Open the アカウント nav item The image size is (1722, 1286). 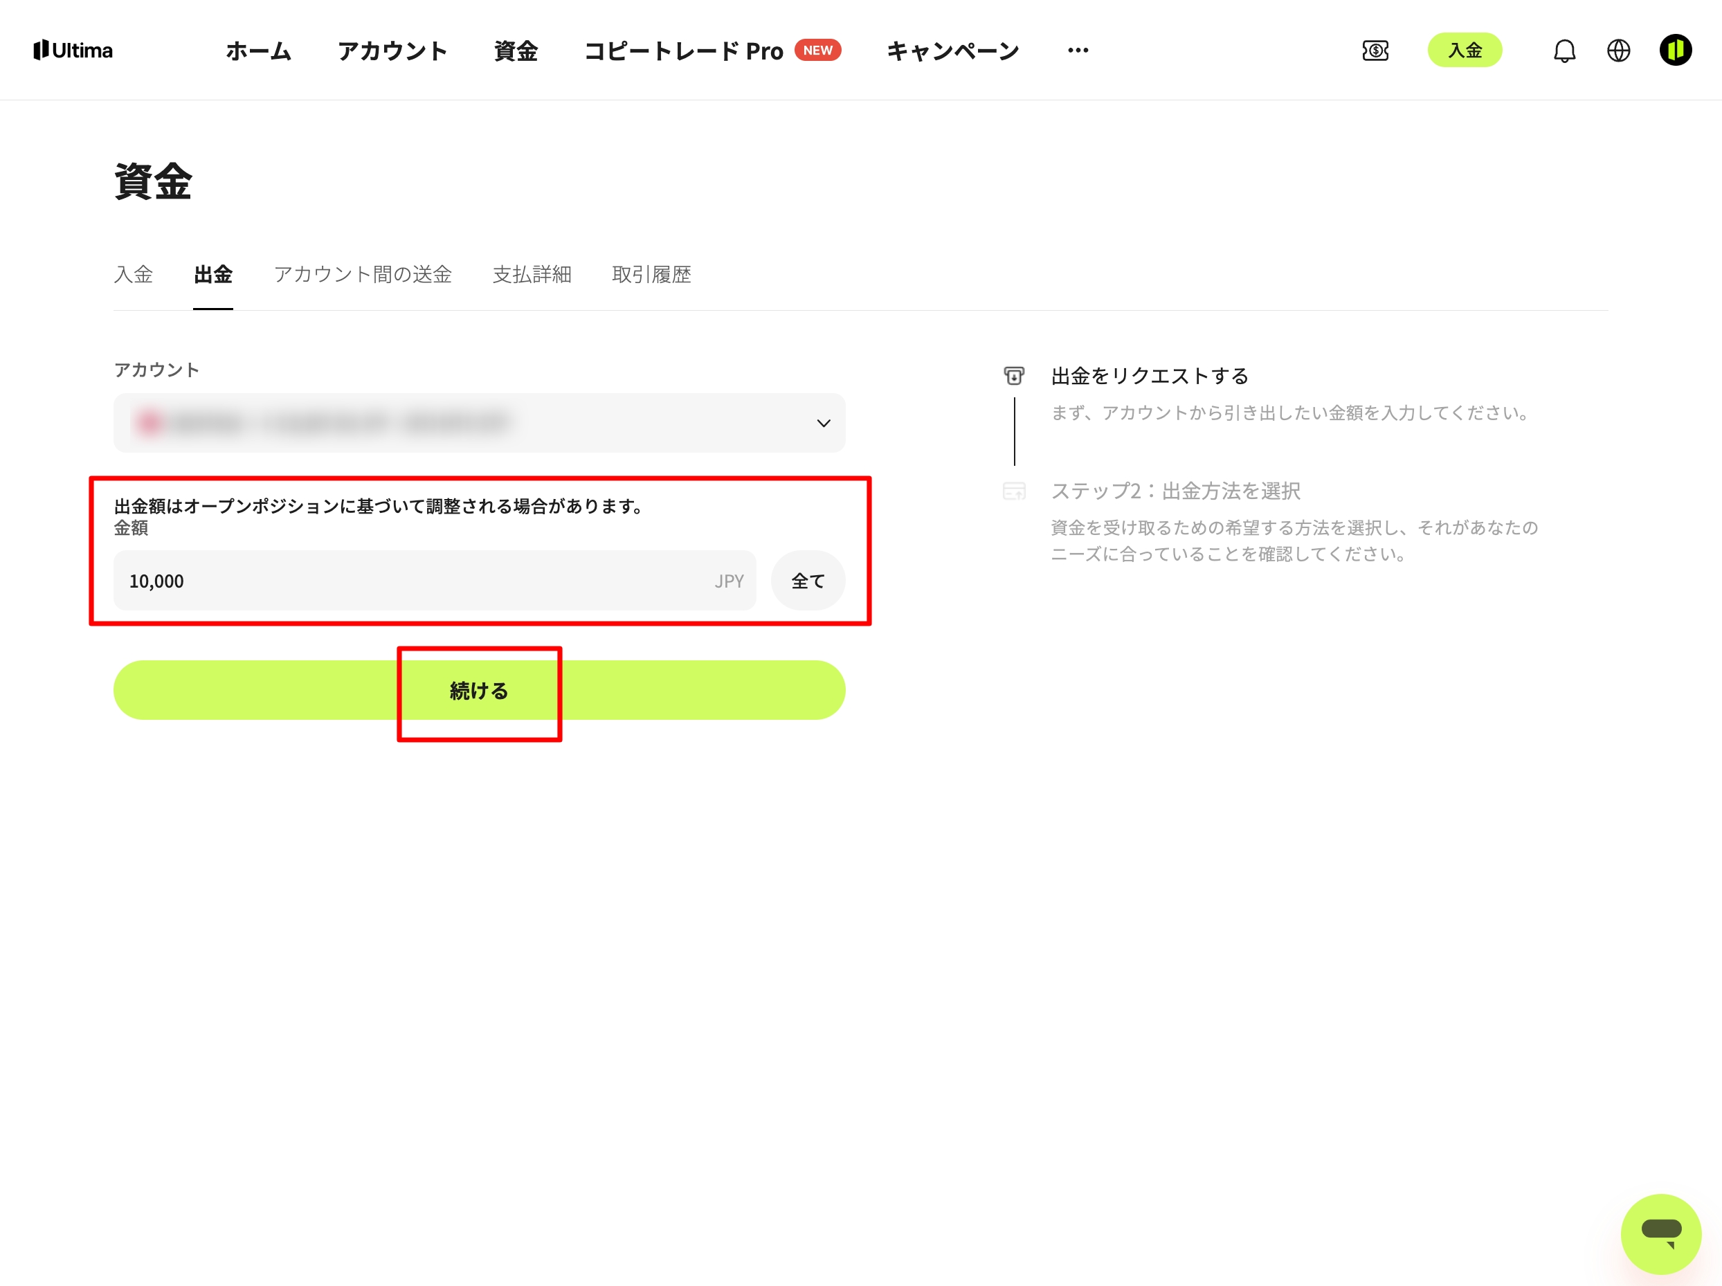click(x=392, y=51)
